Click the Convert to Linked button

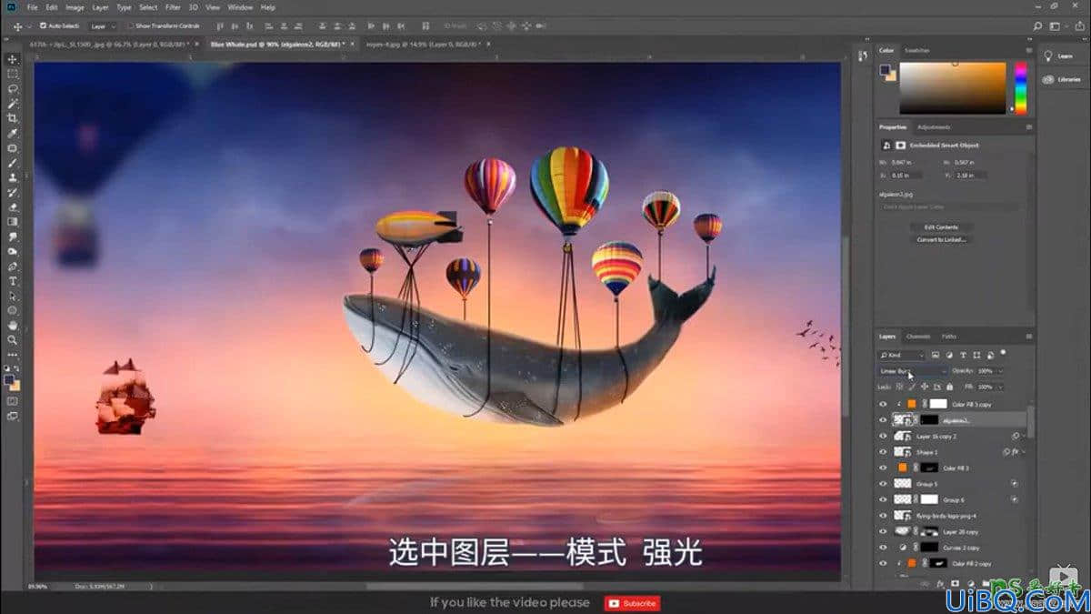941,239
